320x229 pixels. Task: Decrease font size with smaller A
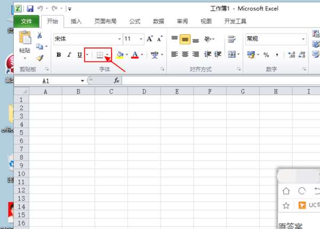160,39
